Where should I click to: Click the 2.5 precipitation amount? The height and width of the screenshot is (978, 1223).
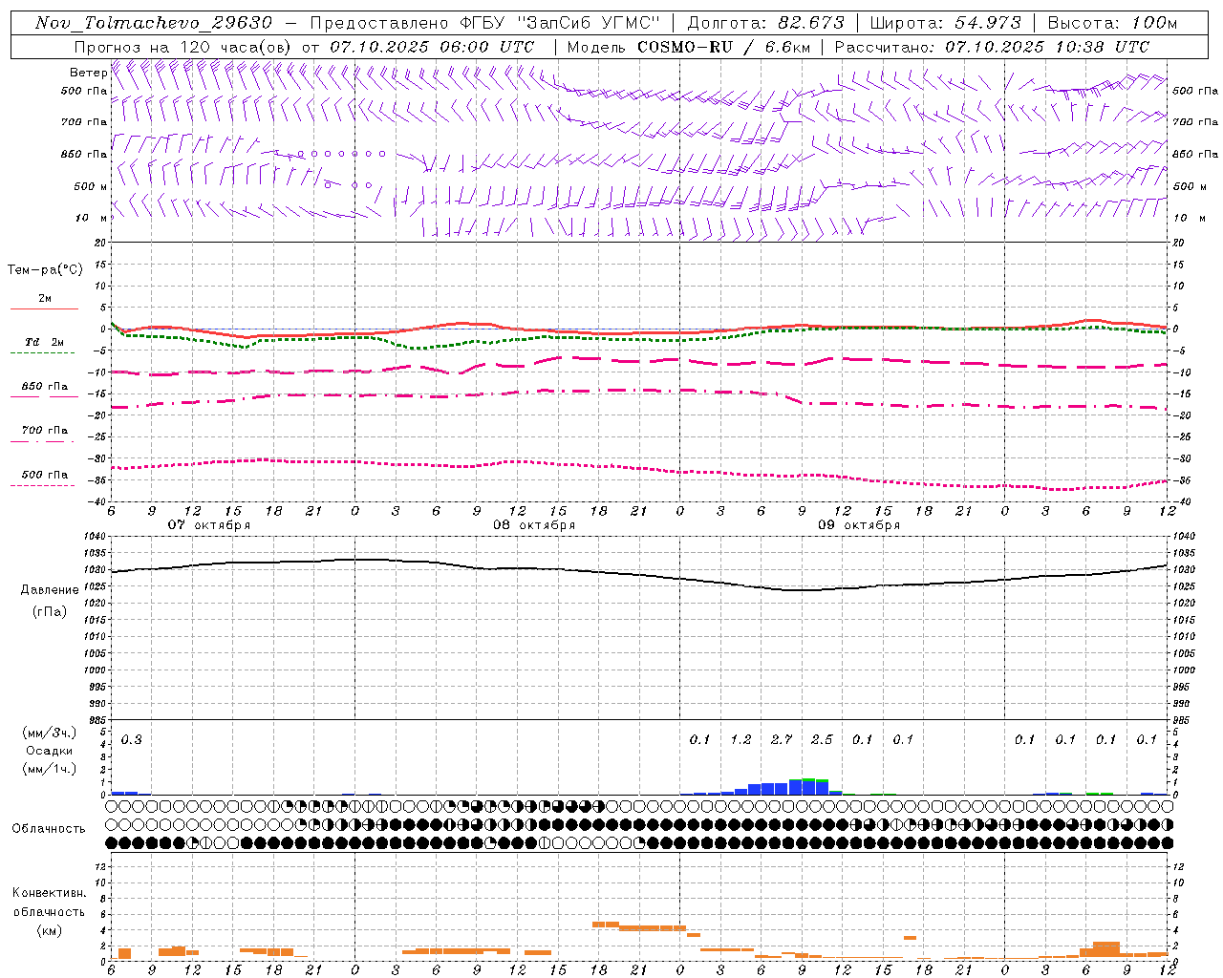pos(822,739)
